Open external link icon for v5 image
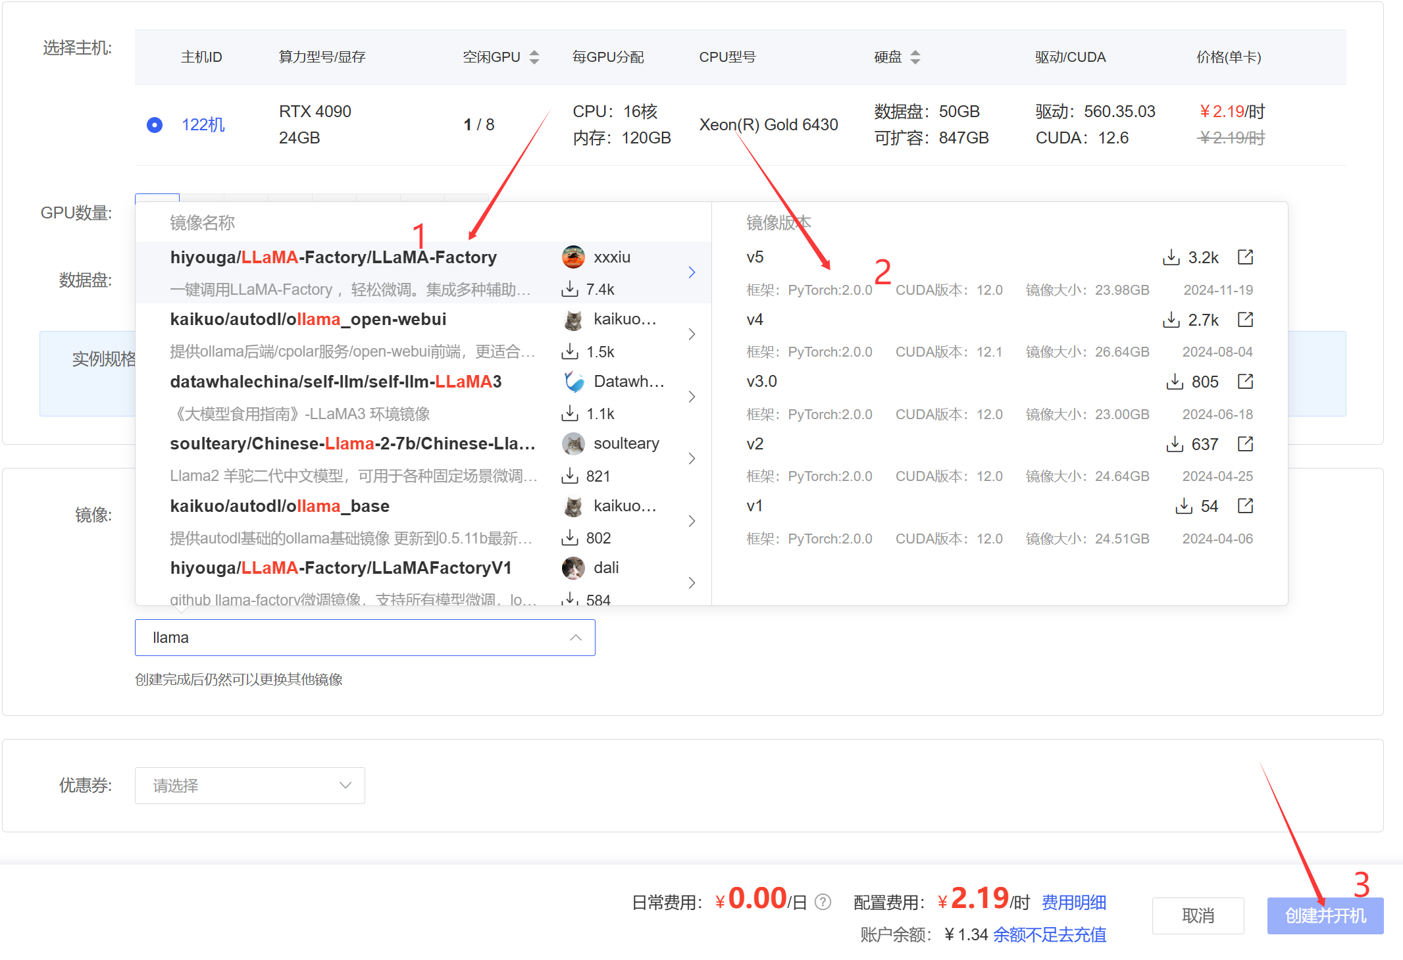This screenshot has height=960, width=1403. point(1244,257)
